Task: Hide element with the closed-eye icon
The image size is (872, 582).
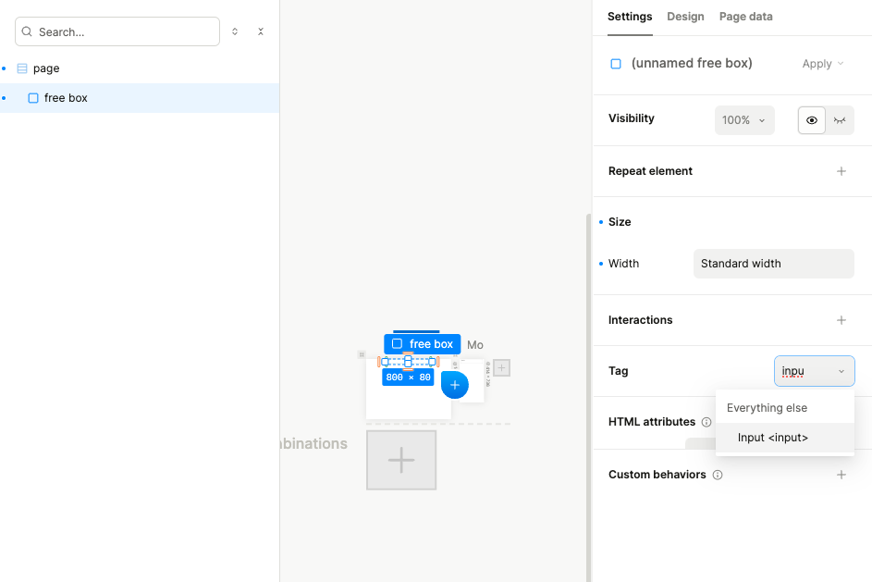Action: (x=840, y=120)
